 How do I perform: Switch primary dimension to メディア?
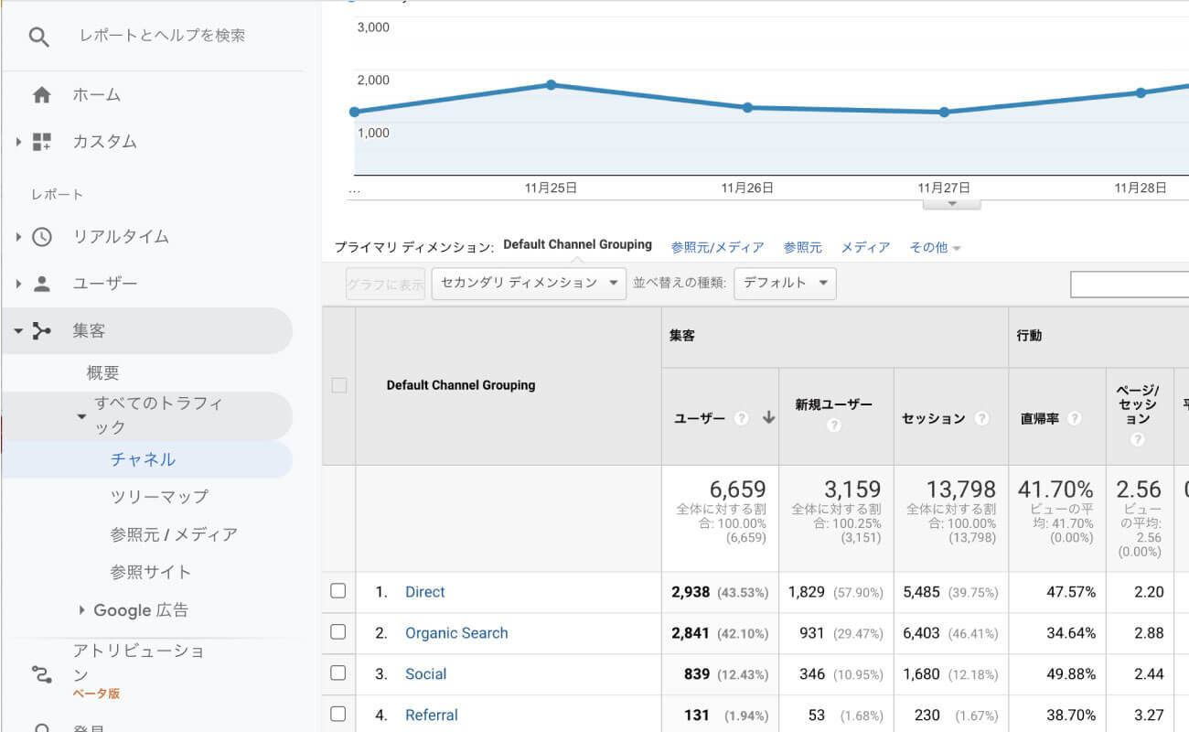click(865, 248)
